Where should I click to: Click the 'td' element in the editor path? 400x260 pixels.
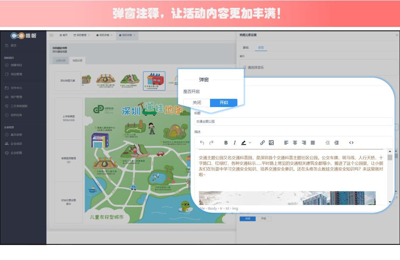tap(227, 208)
